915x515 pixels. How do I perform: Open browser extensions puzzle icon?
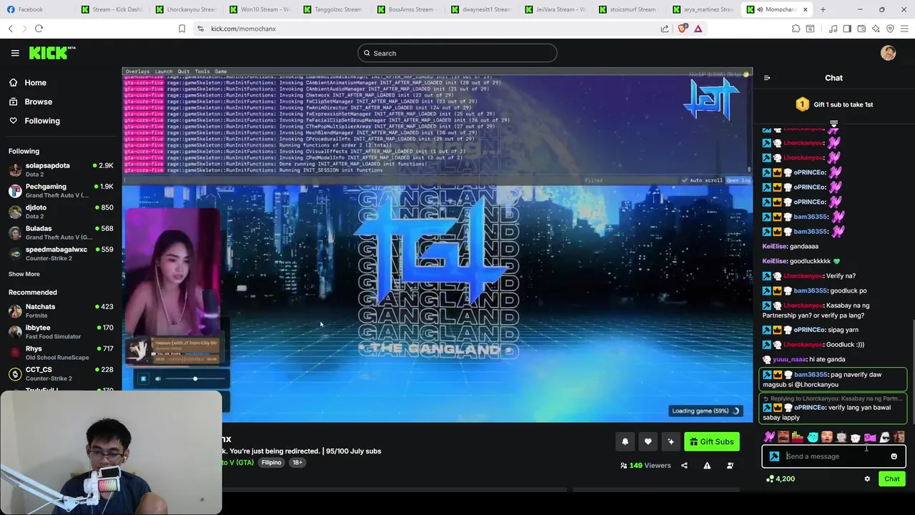coord(796,29)
